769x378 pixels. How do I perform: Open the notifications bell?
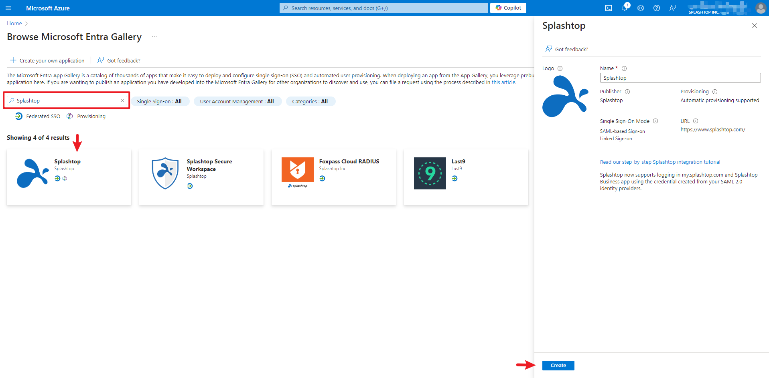[625, 8]
